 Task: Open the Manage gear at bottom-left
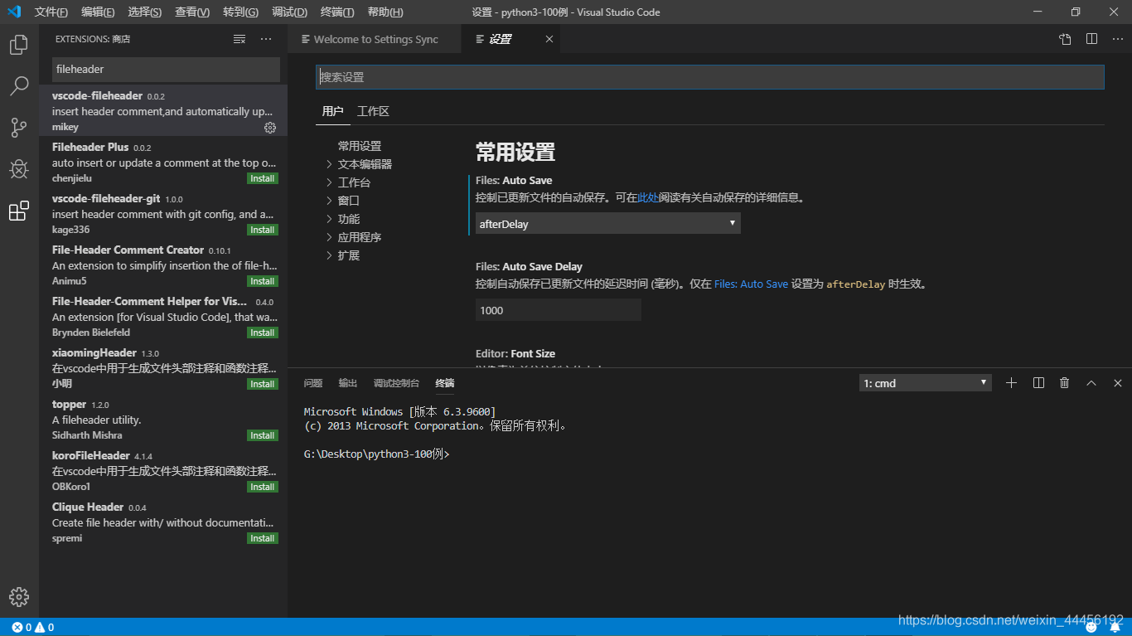click(19, 596)
